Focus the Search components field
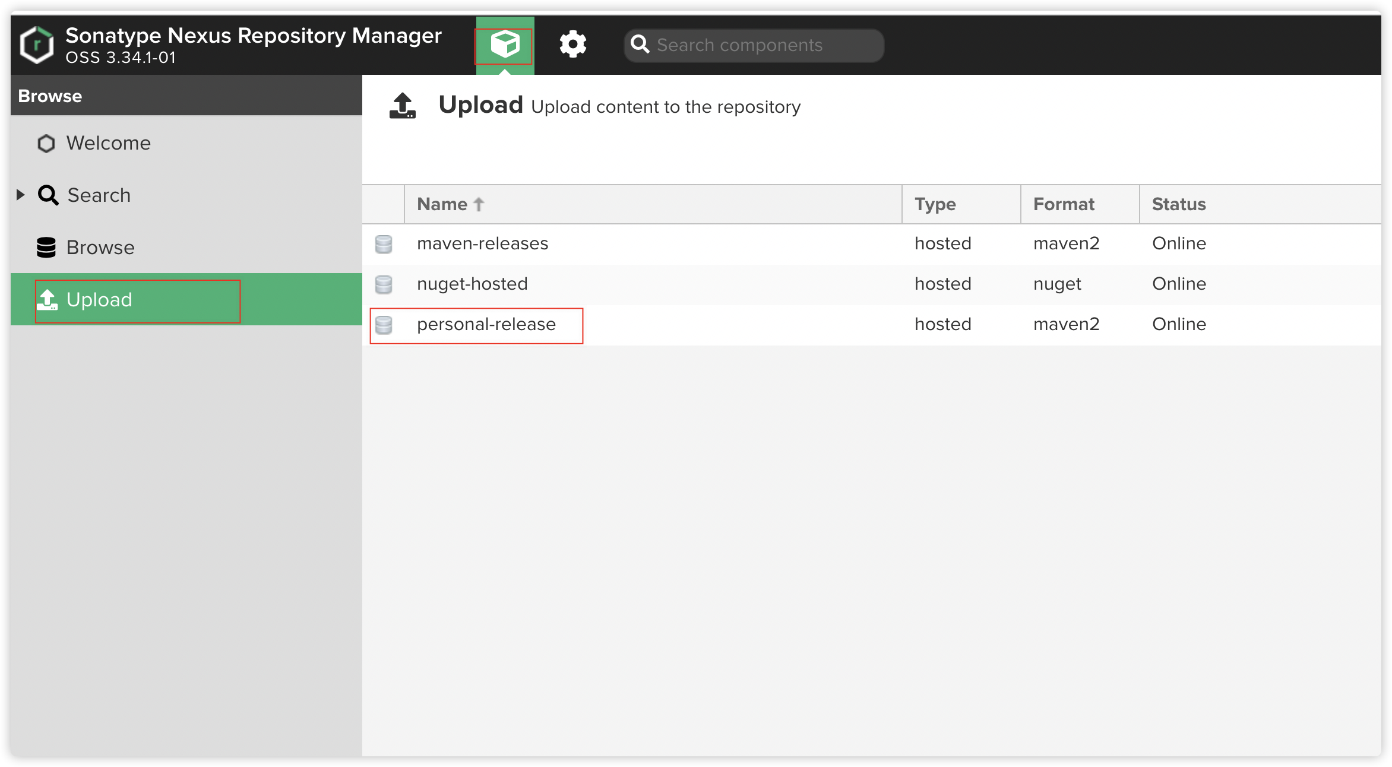Screen dimensions: 1392x767 pos(754,45)
